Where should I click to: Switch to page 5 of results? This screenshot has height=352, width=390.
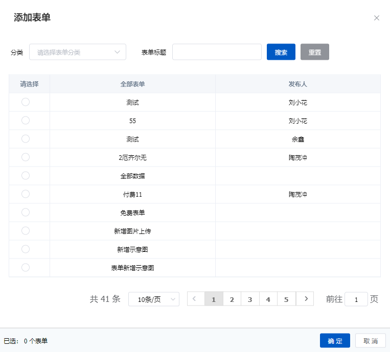(x=286, y=299)
